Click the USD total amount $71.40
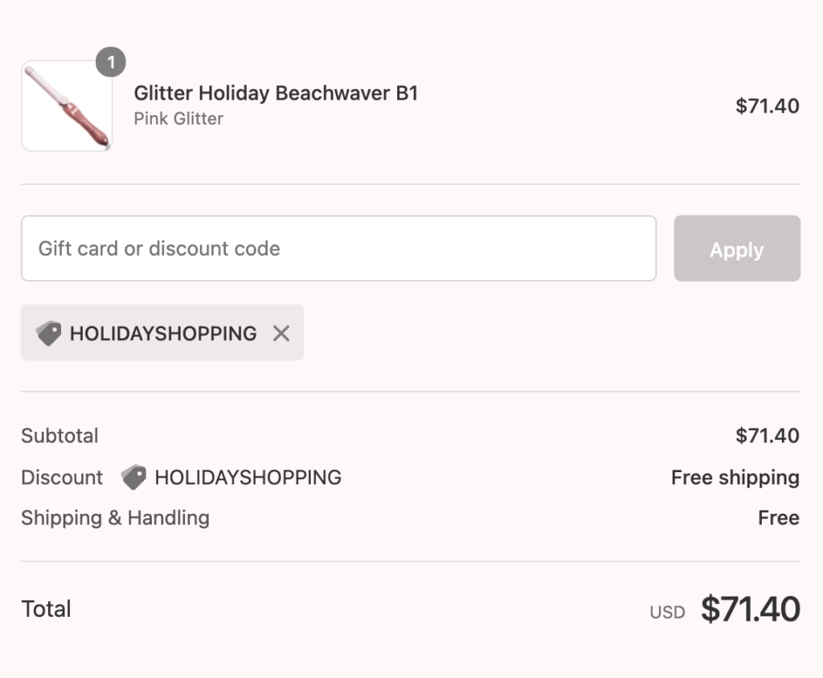This screenshot has height=678, width=823. pyautogui.click(x=750, y=610)
